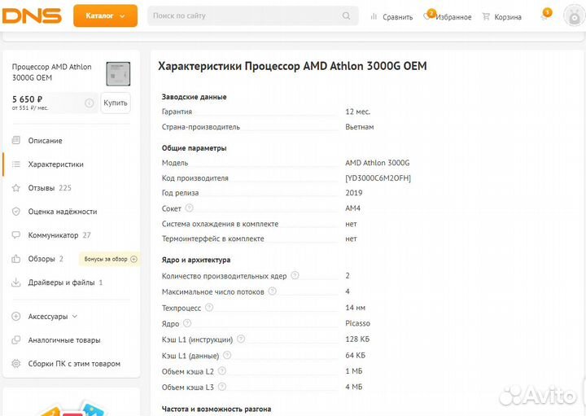This screenshot has height=416, width=586.
Task: Click the Аналогичные товары copy icon
Action: point(16,340)
